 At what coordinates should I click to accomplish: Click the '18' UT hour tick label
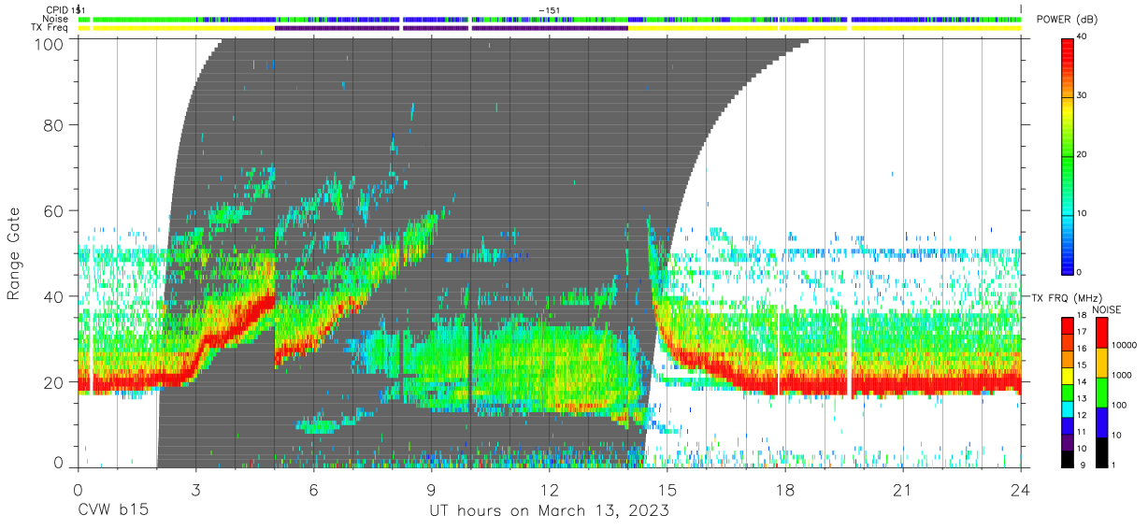785,490
